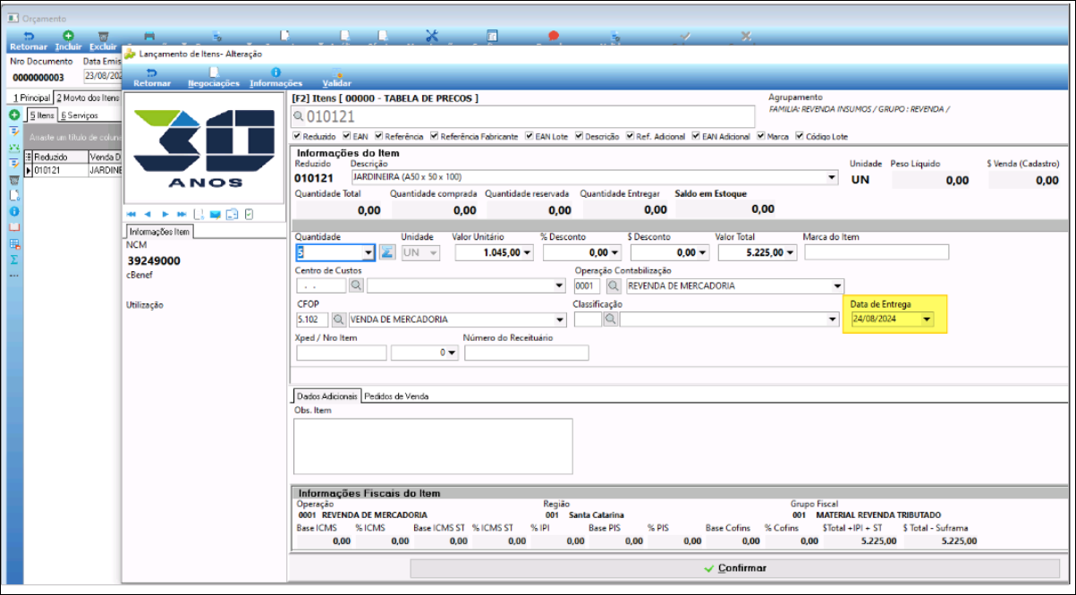The width and height of the screenshot is (1076, 595).
Task: Click the green plus icon in Orçamento sidebar
Action: point(14,115)
